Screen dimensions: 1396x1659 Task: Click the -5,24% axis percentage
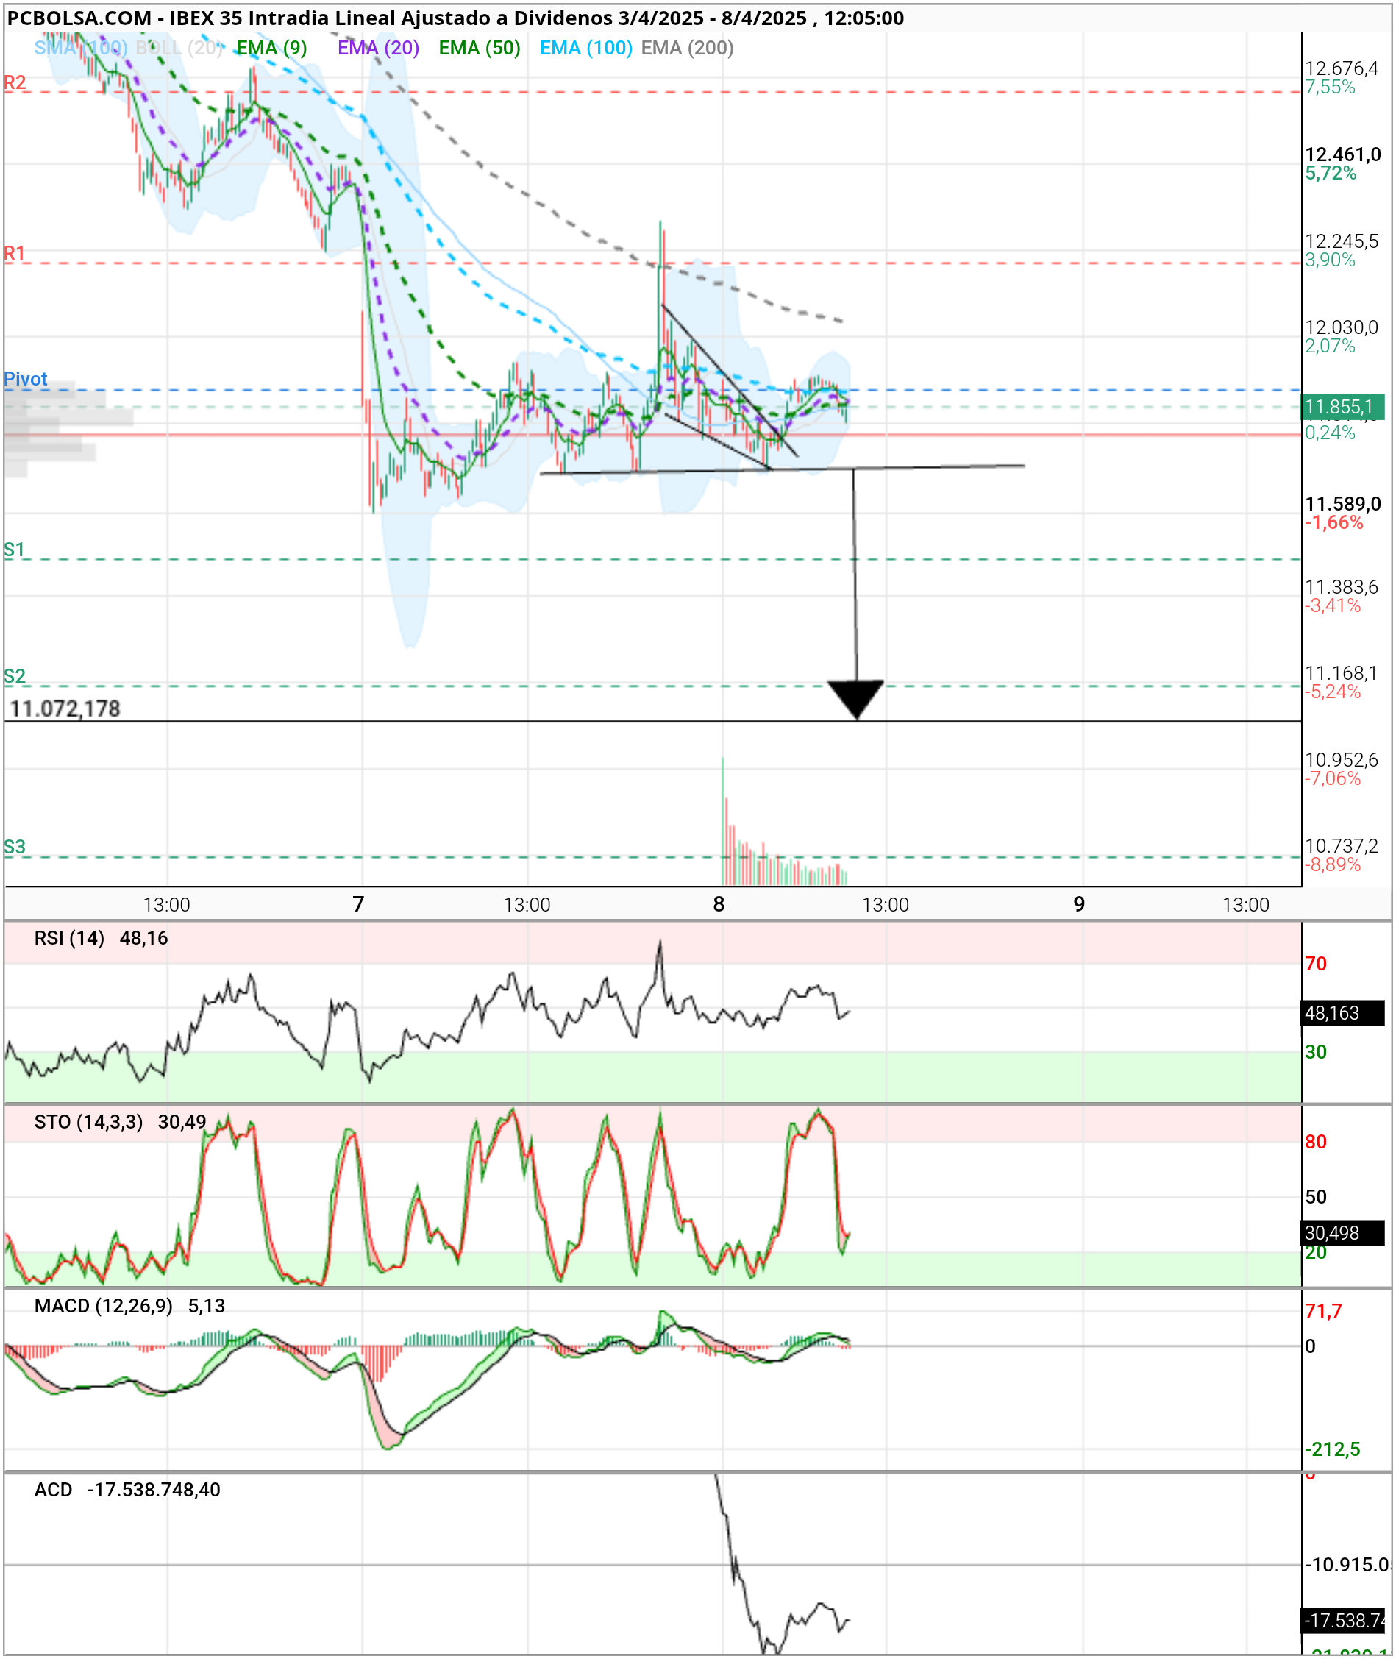1333,692
